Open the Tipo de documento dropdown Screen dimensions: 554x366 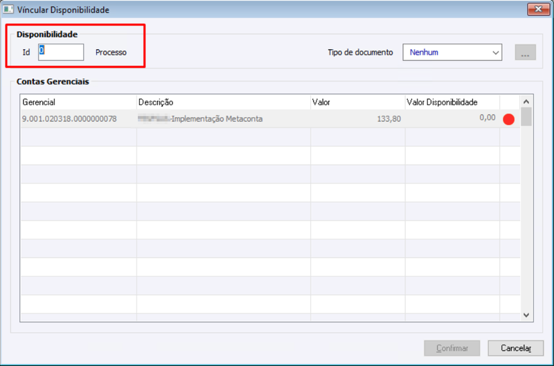452,52
